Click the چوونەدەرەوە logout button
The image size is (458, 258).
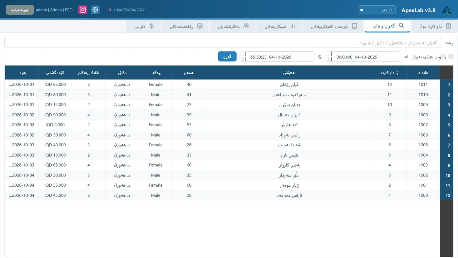click(x=20, y=10)
